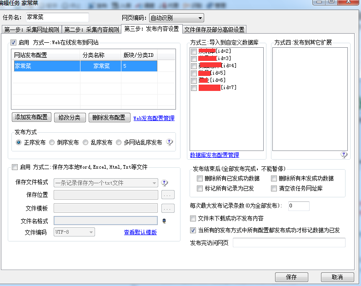Open the Web发布配置管理 link
Viewport: 361px width, 286px height.
(x=154, y=118)
